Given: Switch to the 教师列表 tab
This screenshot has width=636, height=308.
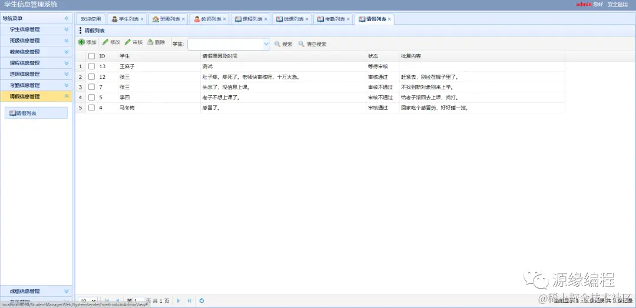Looking at the screenshot, I should coord(208,19).
